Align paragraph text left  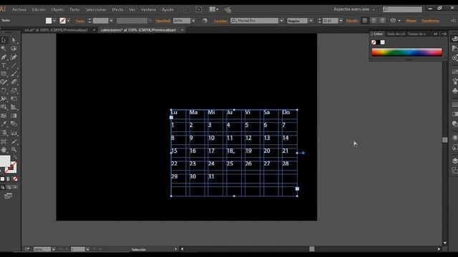pyautogui.click(x=365, y=21)
